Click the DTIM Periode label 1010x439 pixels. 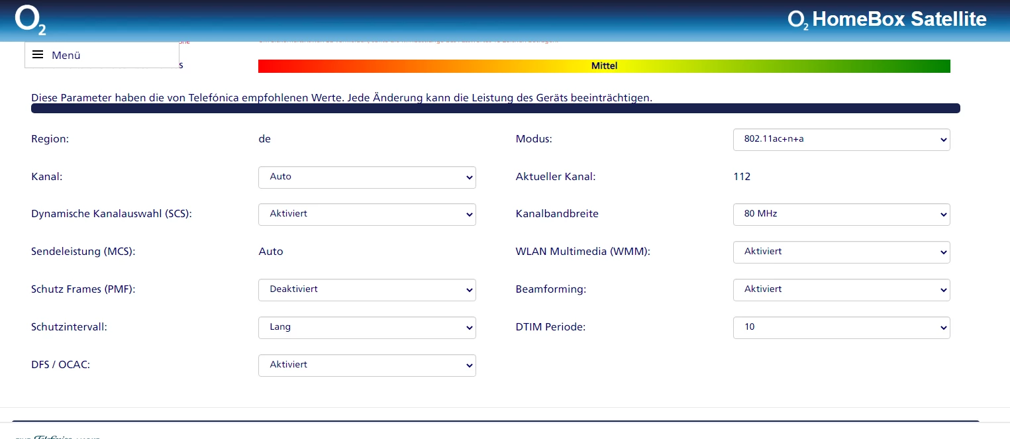point(551,327)
